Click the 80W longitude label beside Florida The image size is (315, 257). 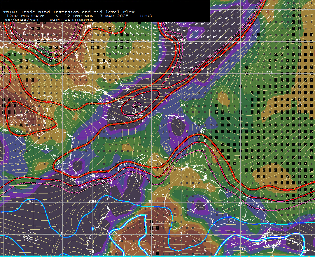(92, 73)
